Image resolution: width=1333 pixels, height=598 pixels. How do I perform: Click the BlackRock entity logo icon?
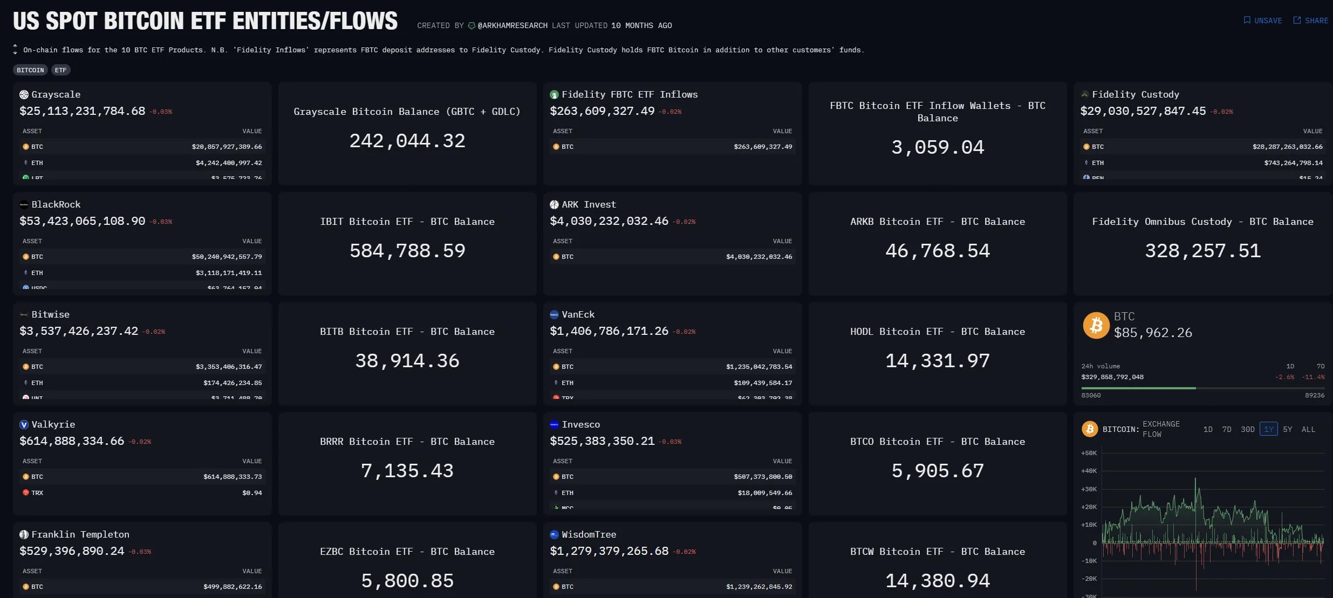tap(24, 205)
